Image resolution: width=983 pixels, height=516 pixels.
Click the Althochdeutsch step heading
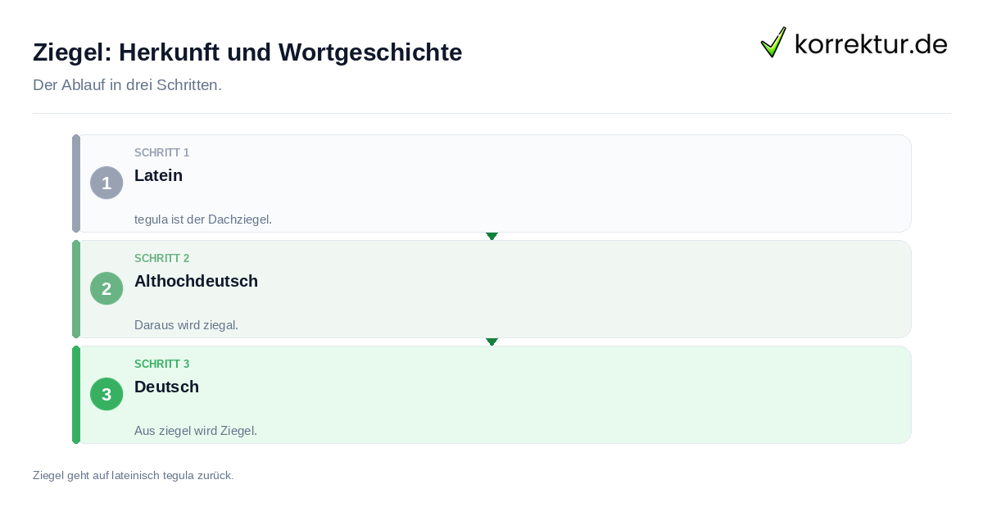(x=196, y=281)
